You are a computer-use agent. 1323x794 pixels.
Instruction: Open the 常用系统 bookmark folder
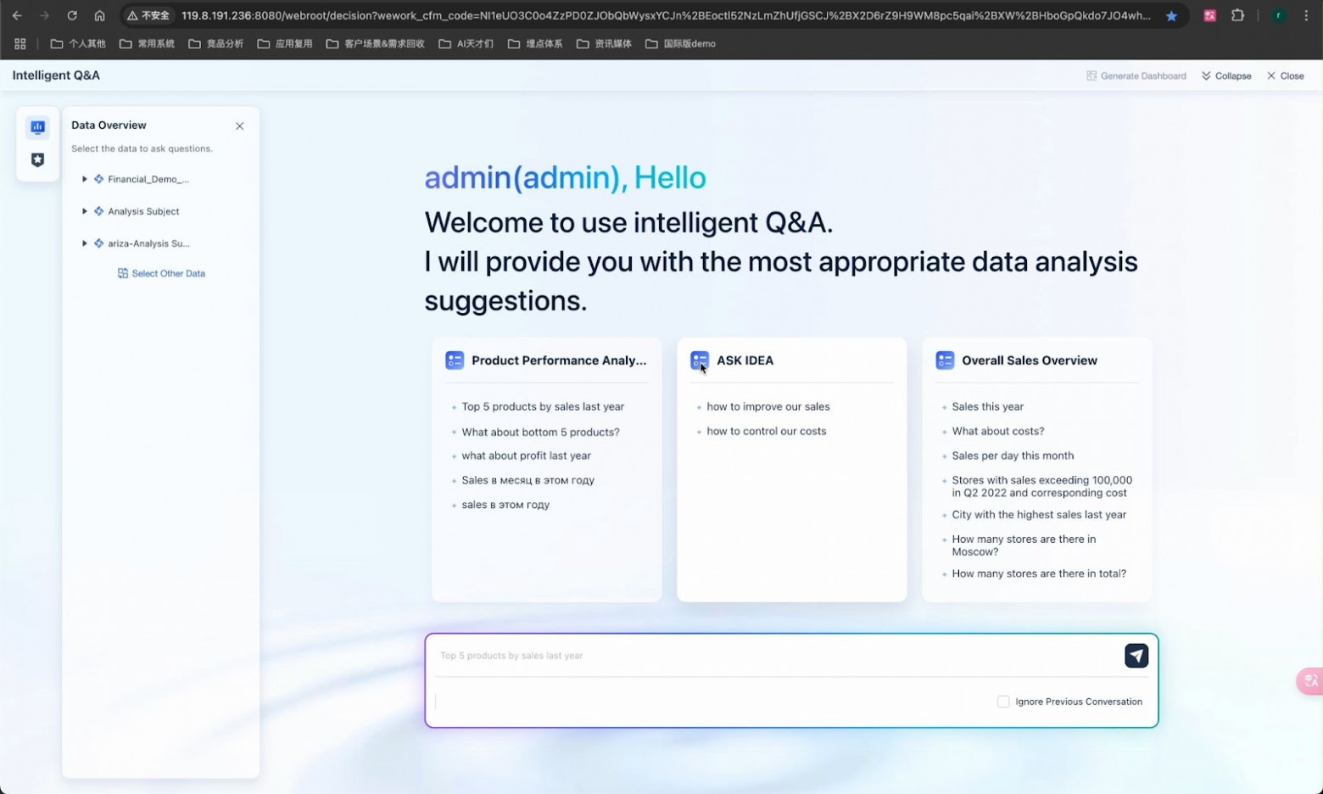tap(147, 44)
